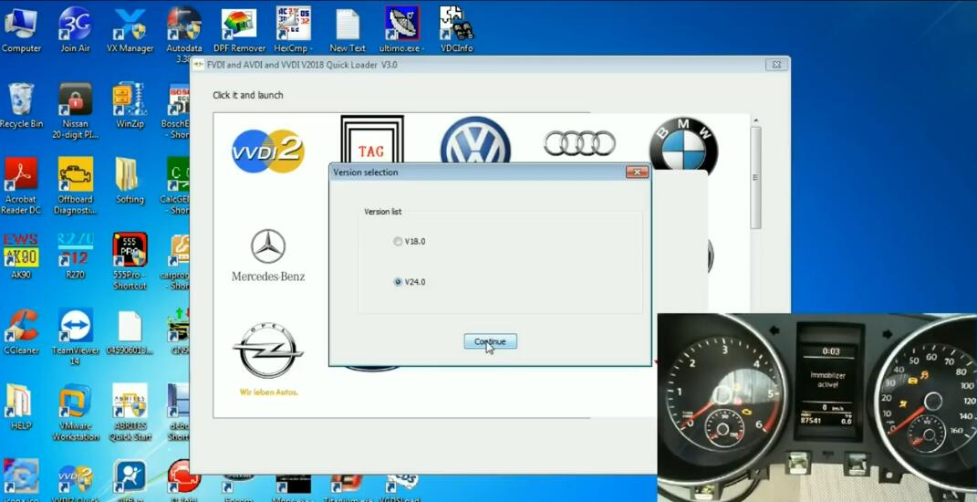Launch the Audi module in Quick Loader

point(579,143)
